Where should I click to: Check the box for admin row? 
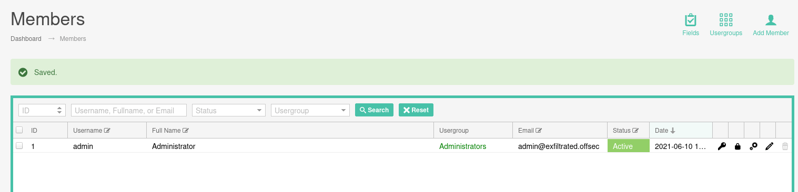click(19, 146)
